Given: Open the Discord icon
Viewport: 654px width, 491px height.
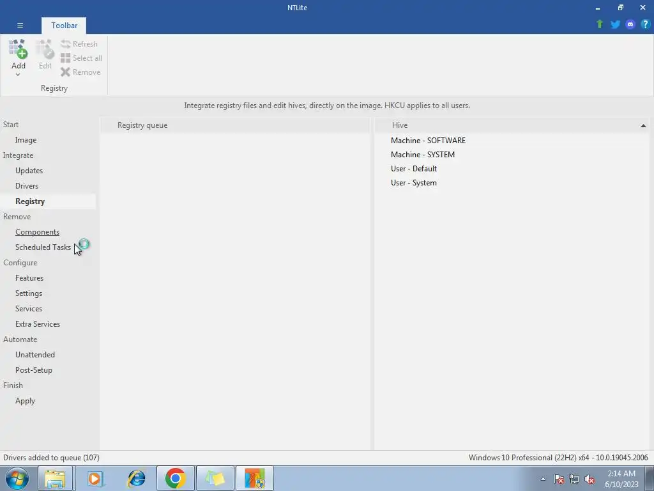Looking at the screenshot, I should click(630, 24).
